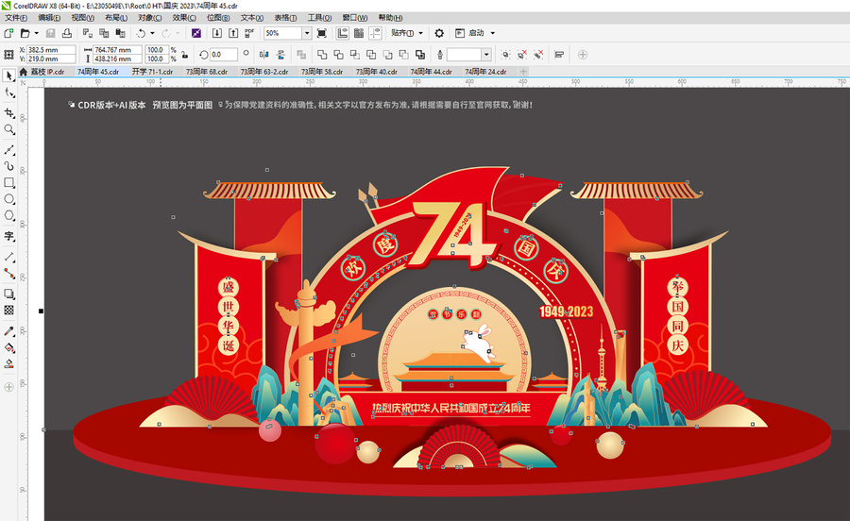
Task: Select the Pick tool
Action: click(x=8, y=76)
